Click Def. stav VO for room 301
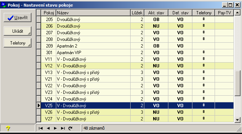242x134 pixels. 180,53
